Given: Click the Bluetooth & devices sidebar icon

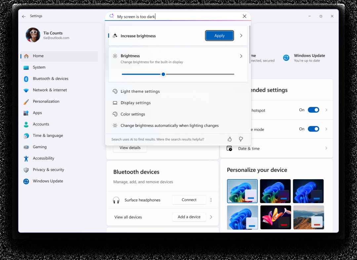Looking at the screenshot, I should point(26,79).
